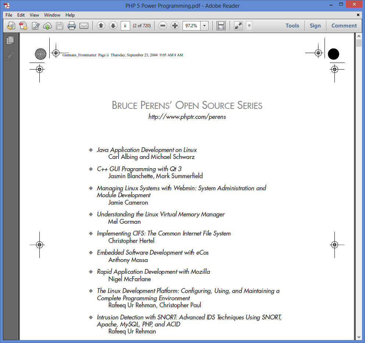Maximize the Adobe Reader window
Viewport: 365px width, 343px height.
click(x=341, y=4)
